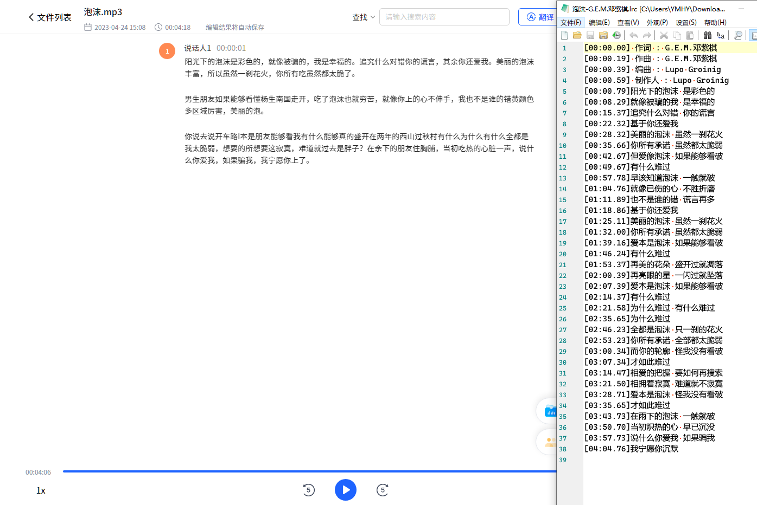Screen dimensions: 757x505
Task: Click the transcript paragraph starting 男生朋友如果能够看懂
Action: click(x=359, y=105)
